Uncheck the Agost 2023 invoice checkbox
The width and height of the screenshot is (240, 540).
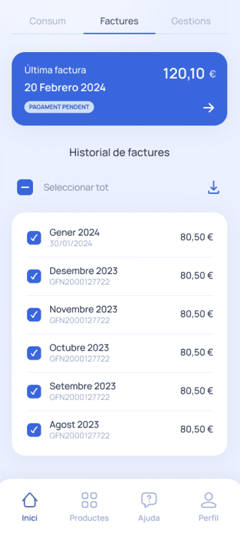tap(34, 430)
